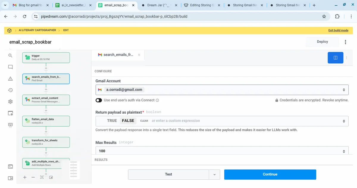Viewport: 357px width, 188px height.
Task: Open the event history clock icon
Action: pyautogui.click(x=10, y=90)
